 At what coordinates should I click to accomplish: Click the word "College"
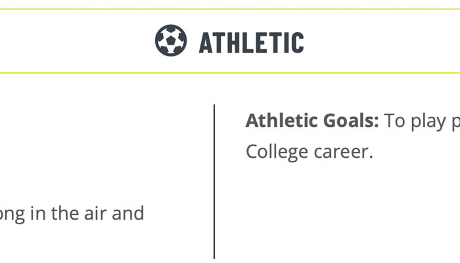coord(277,153)
